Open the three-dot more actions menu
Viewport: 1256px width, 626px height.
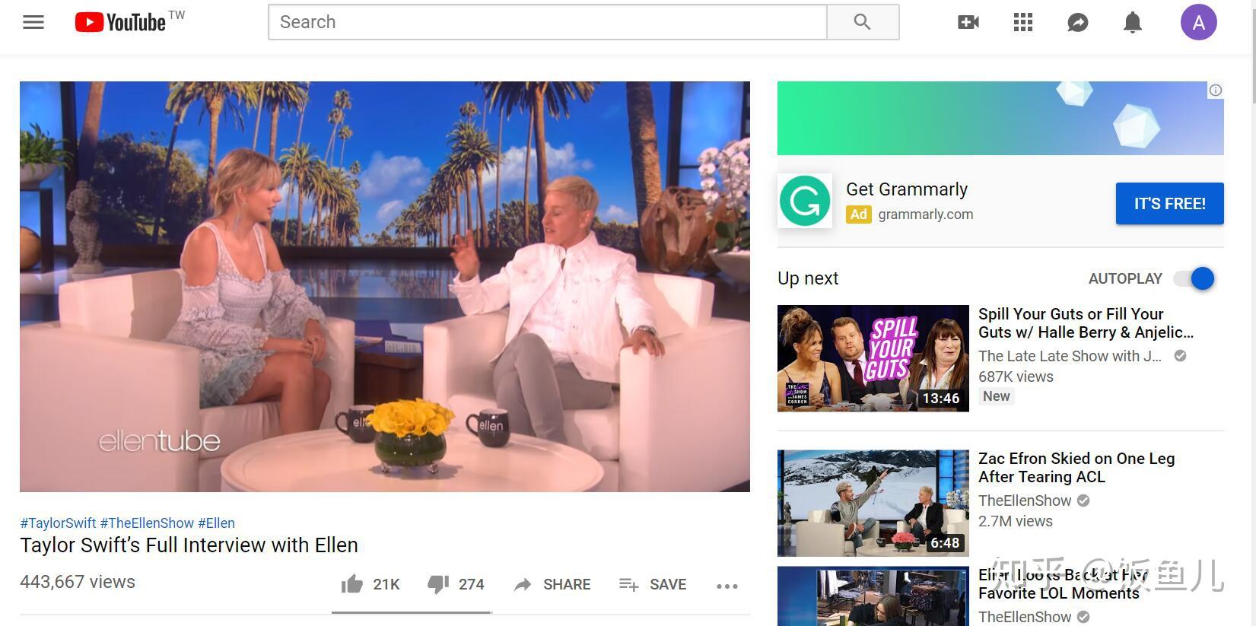click(x=727, y=586)
